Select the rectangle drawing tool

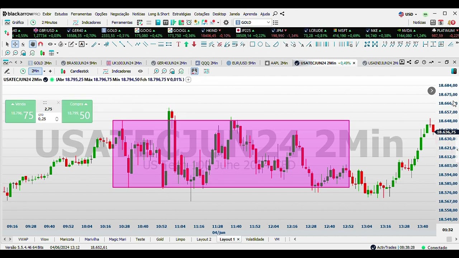coord(252,44)
